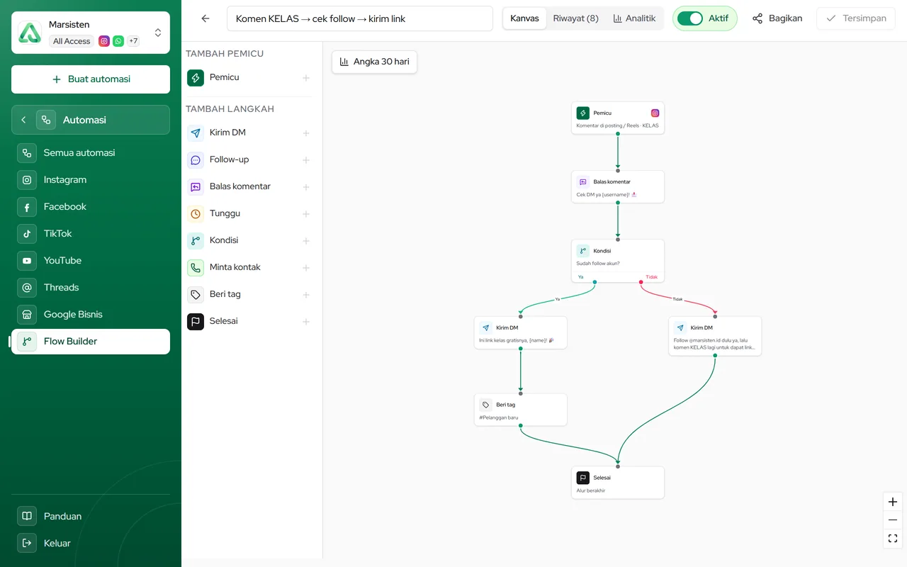This screenshot has width=907, height=567.
Task: Collapse the Automasi section back chevron
Action: pos(23,120)
